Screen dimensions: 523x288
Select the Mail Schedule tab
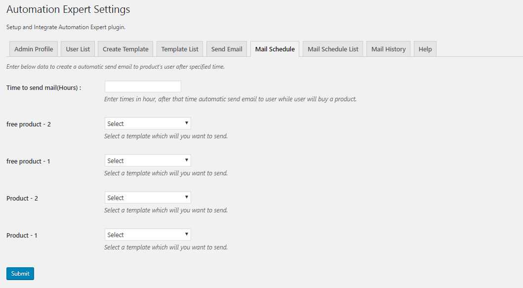tap(275, 49)
